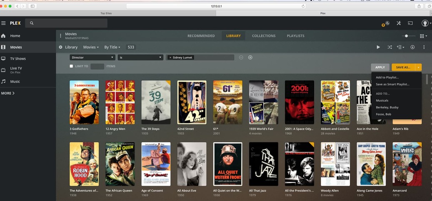Click the TV Shows monitor icon

coord(3,58)
